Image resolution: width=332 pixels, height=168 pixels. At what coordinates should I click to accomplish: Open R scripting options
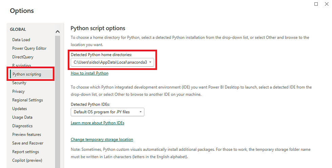pyautogui.click(x=22, y=65)
